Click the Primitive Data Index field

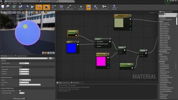point(22,93)
